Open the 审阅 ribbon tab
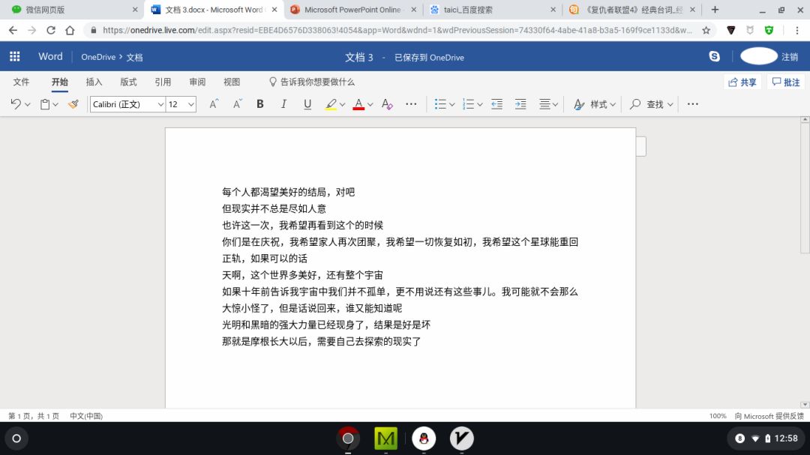The image size is (810, 455). pyautogui.click(x=197, y=82)
